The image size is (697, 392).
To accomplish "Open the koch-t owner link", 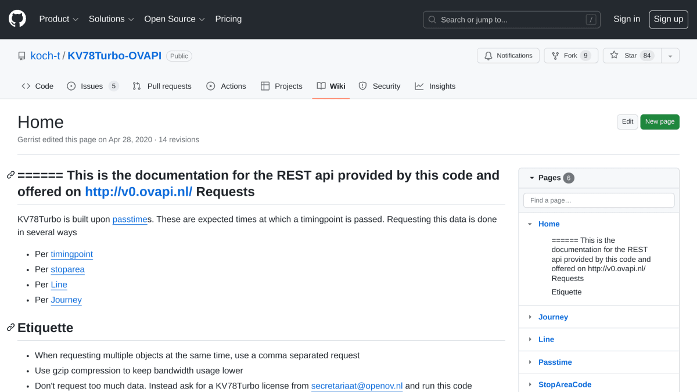I will pyautogui.click(x=45, y=56).
